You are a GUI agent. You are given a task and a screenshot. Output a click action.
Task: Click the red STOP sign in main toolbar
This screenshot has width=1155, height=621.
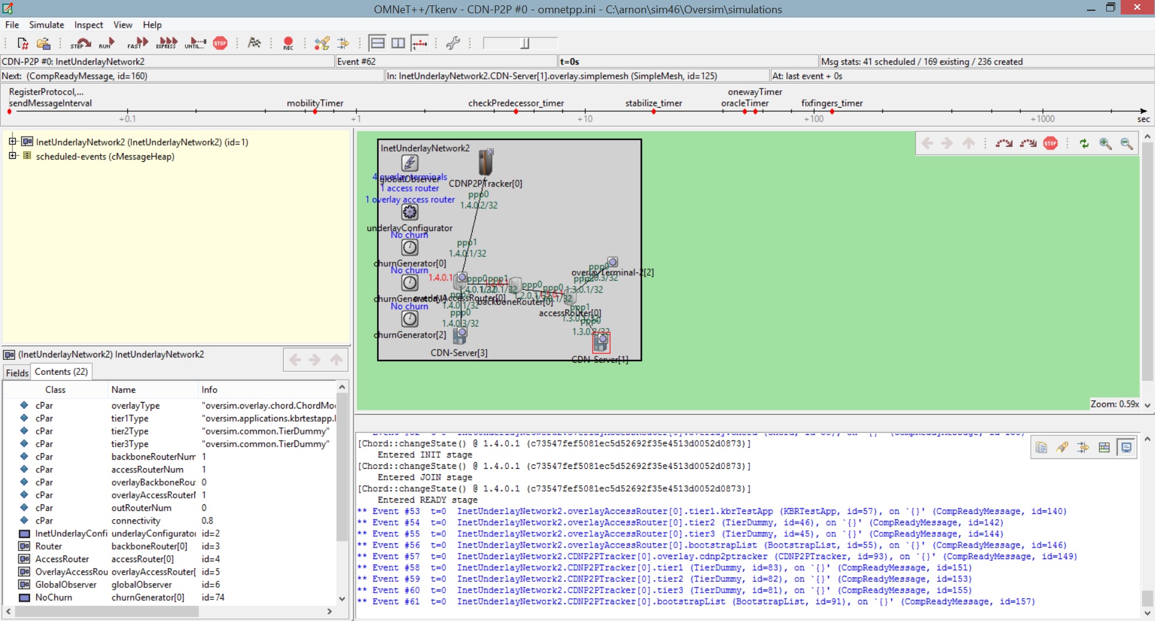220,43
